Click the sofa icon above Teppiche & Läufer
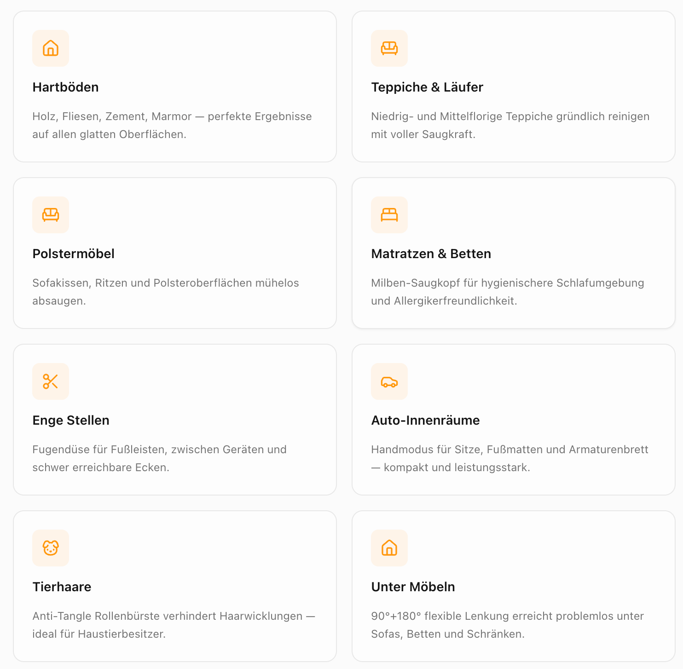The image size is (683, 669). click(x=389, y=48)
